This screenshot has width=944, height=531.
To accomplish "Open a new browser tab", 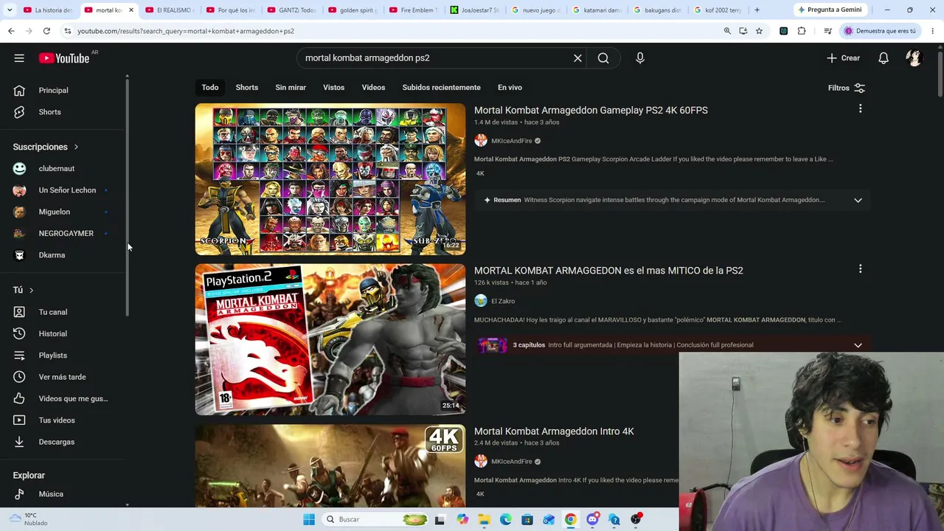I will click(x=757, y=10).
